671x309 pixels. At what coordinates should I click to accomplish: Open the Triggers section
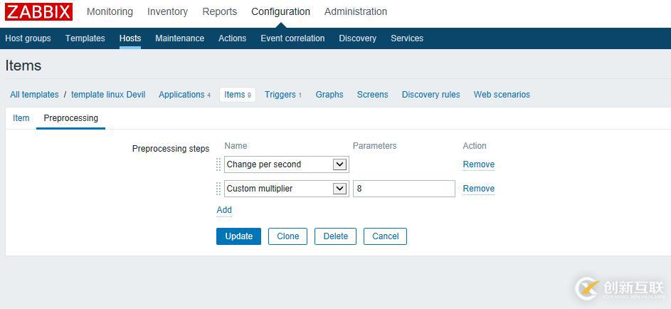click(280, 95)
